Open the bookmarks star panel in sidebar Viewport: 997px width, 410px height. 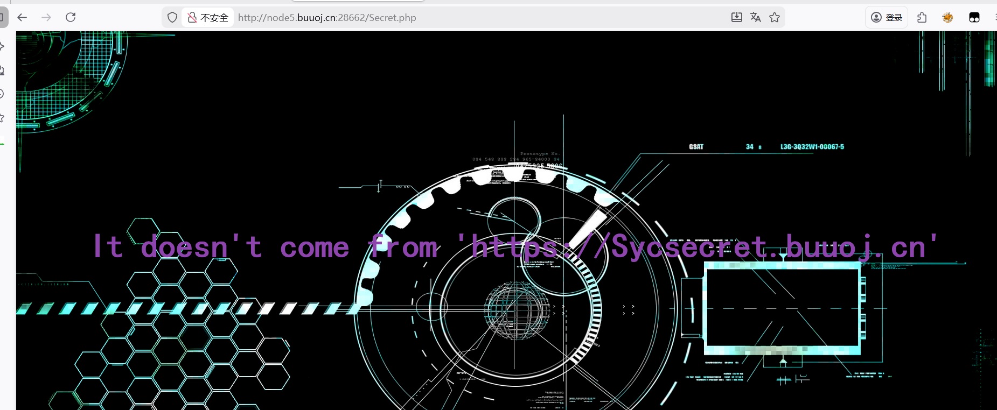click(x=2, y=118)
